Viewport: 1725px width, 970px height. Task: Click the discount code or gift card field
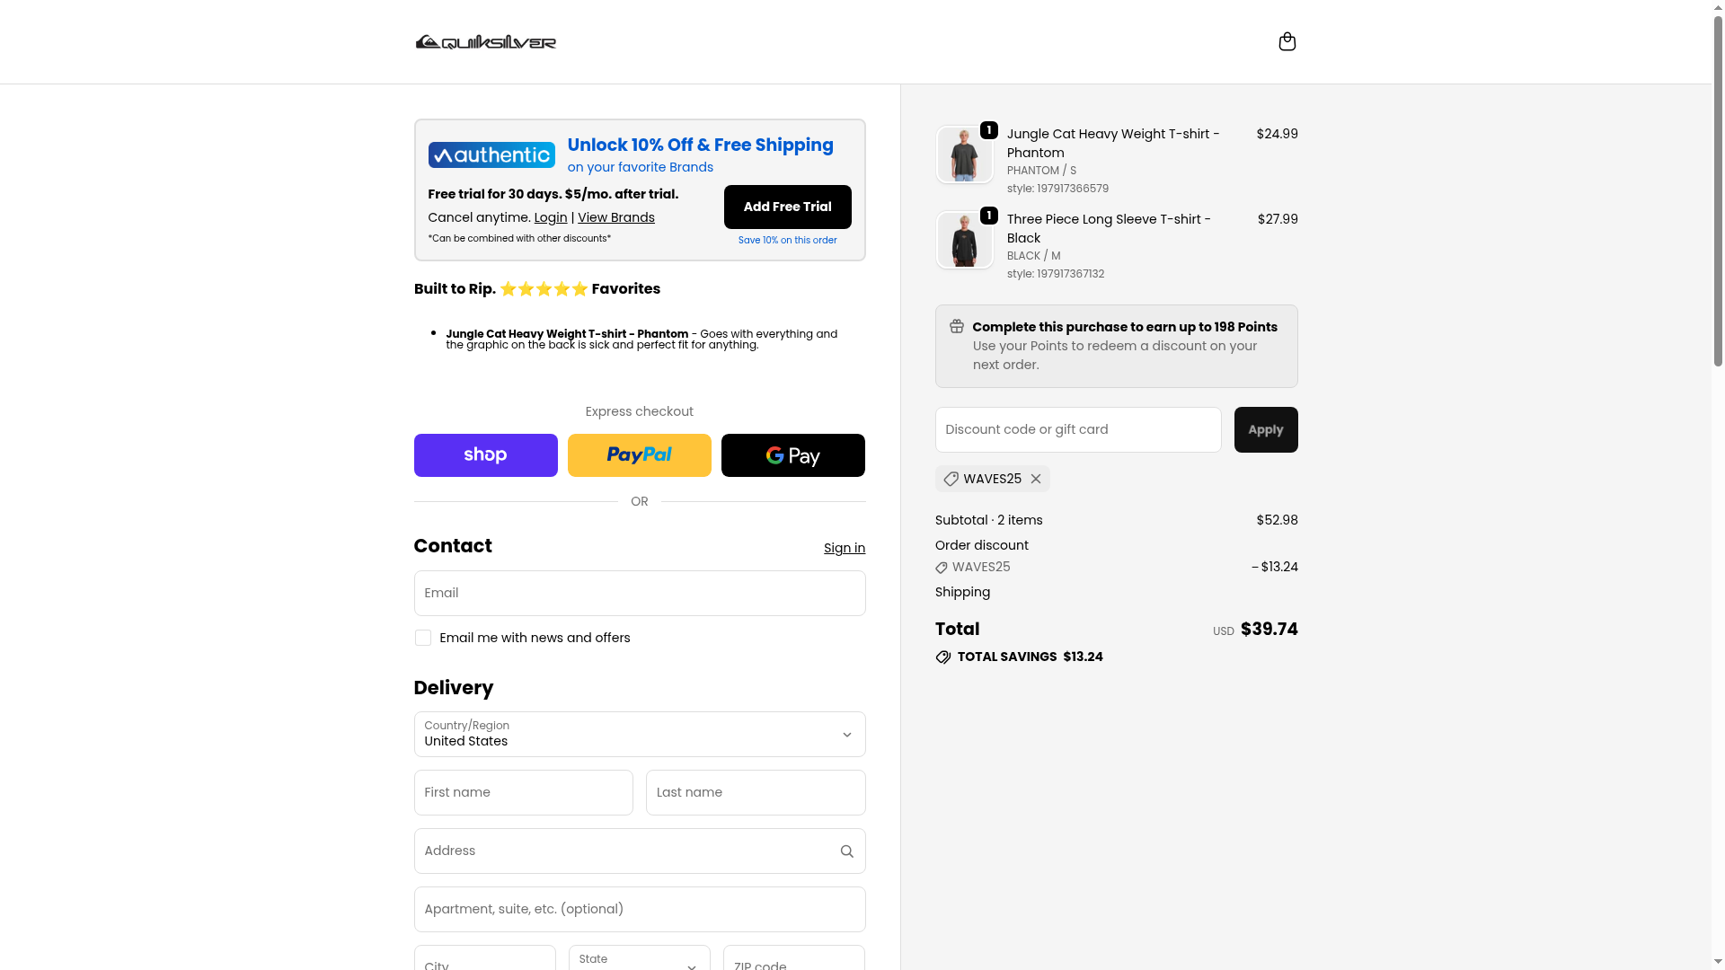(x=1077, y=429)
